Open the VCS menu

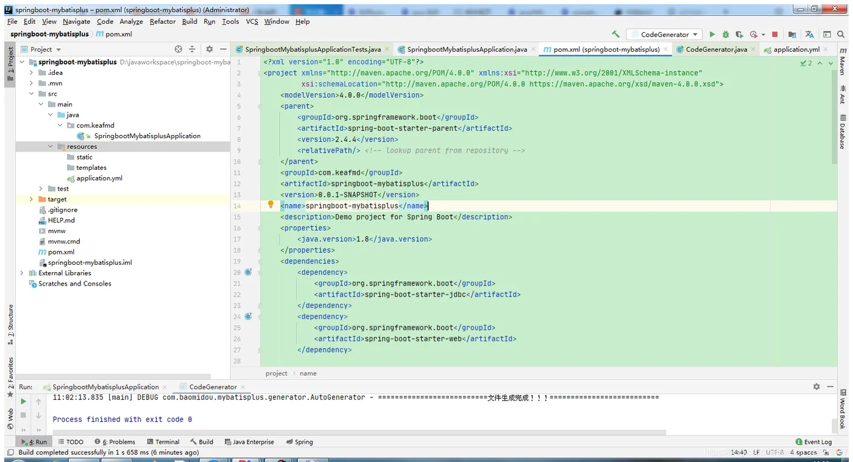pos(252,21)
